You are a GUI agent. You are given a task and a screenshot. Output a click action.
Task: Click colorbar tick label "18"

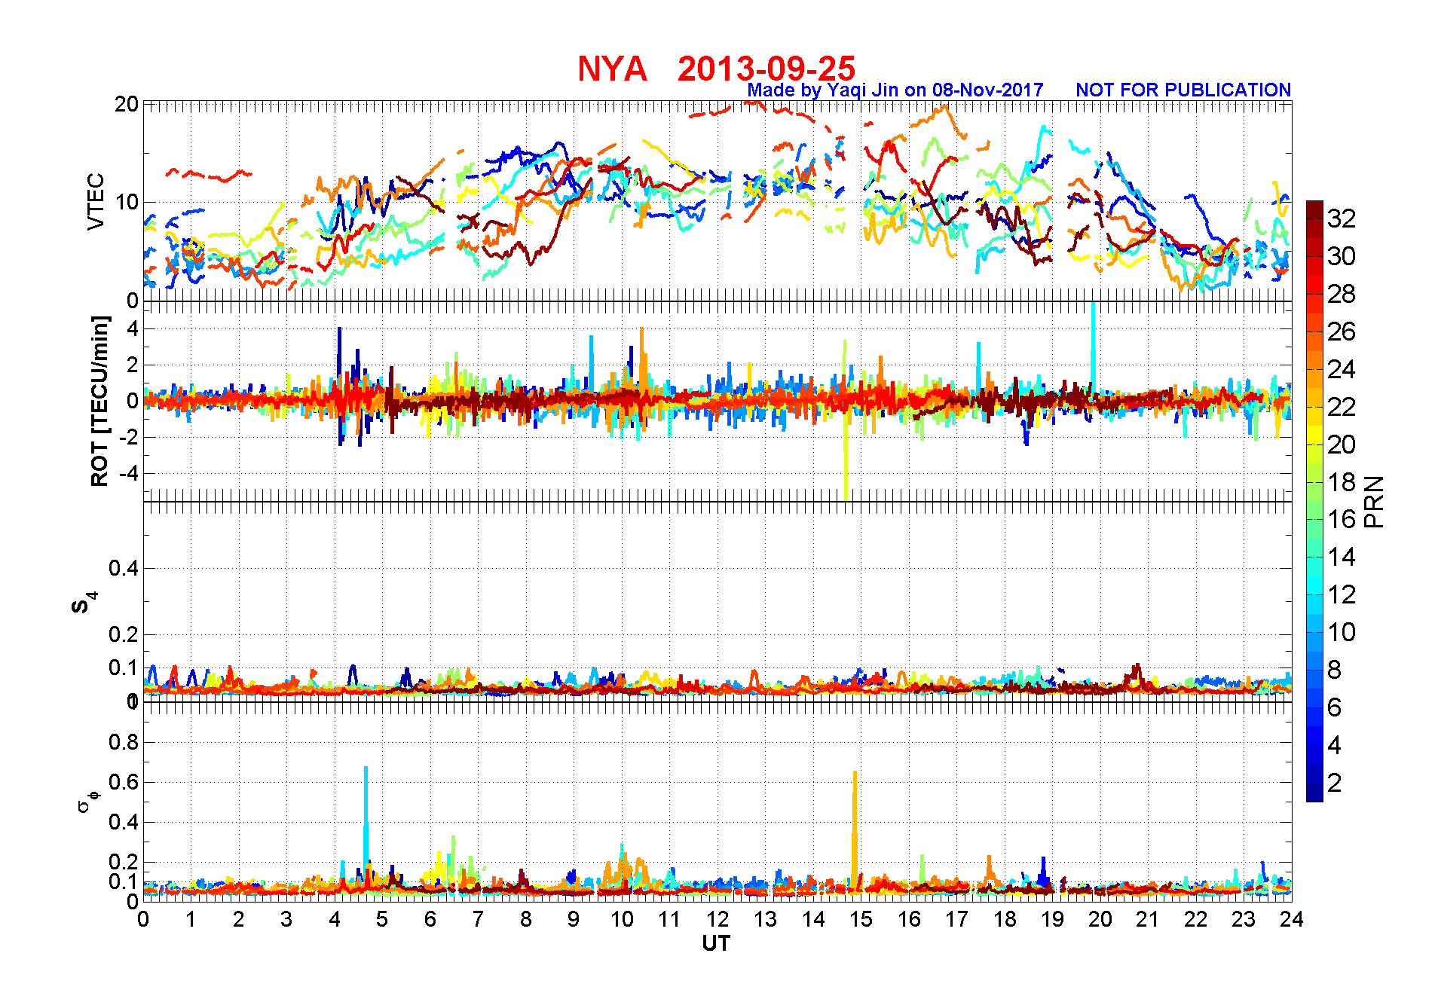tap(1342, 482)
